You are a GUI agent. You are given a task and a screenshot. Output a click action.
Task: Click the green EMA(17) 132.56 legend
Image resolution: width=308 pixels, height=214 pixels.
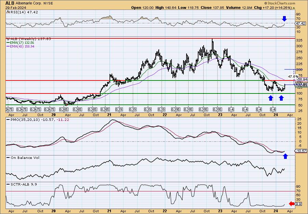click(21, 43)
